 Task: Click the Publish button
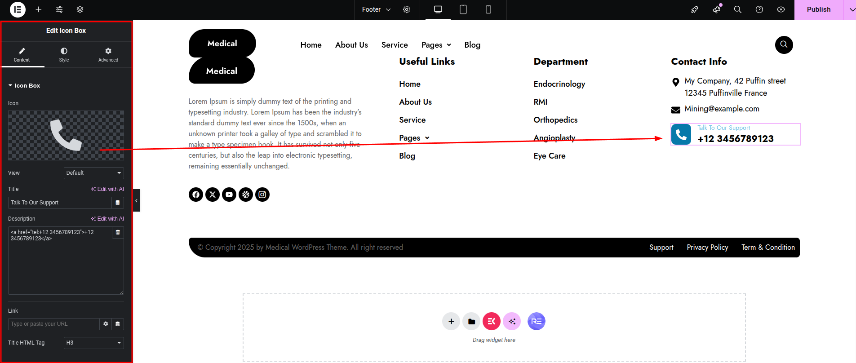pos(818,9)
